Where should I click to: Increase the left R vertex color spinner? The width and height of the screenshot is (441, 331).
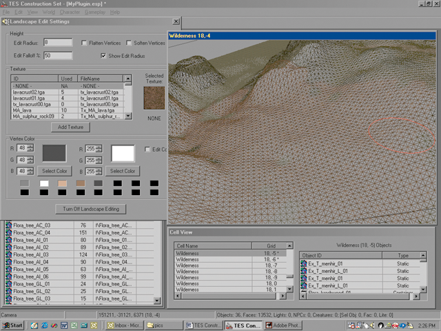point(32,146)
